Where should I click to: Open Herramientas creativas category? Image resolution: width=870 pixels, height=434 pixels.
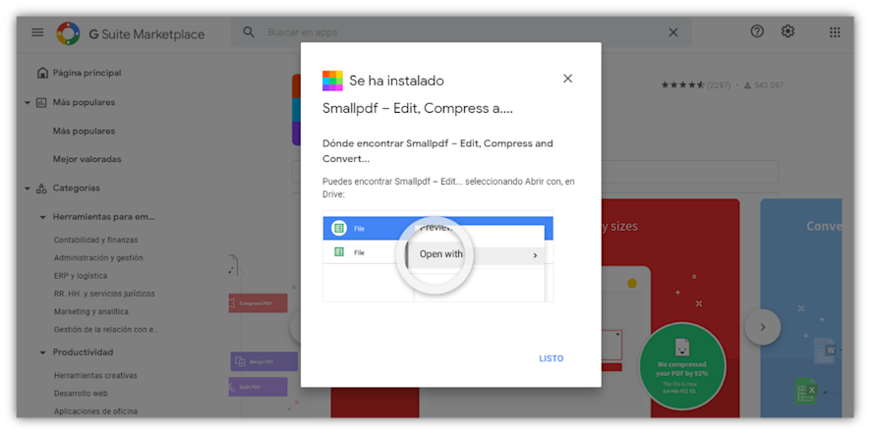tap(95, 375)
